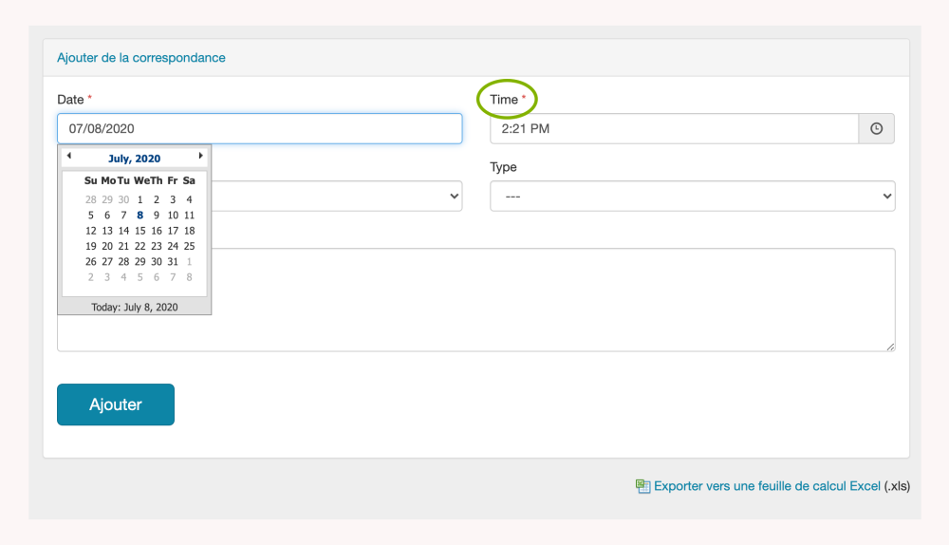This screenshot has width=949, height=545.
Task: Click Today: July 8, 2020 footer
Action: tap(134, 308)
